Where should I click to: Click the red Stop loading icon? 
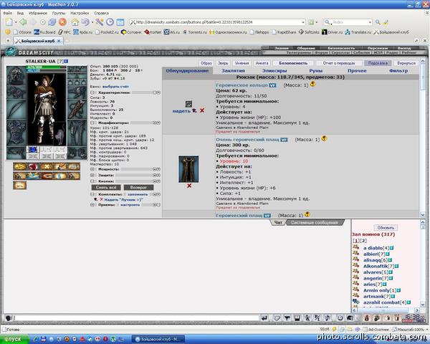[x=62, y=22]
